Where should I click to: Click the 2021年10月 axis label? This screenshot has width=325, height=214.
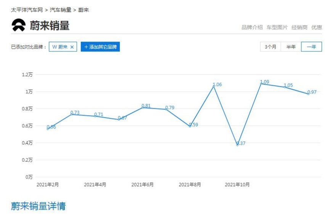tap(237, 184)
